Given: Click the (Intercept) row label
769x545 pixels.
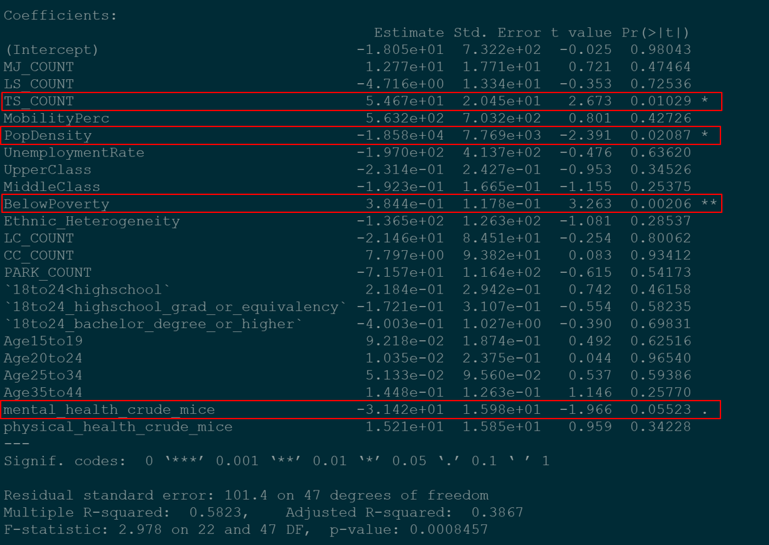Looking at the screenshot, I should point(51,50).
